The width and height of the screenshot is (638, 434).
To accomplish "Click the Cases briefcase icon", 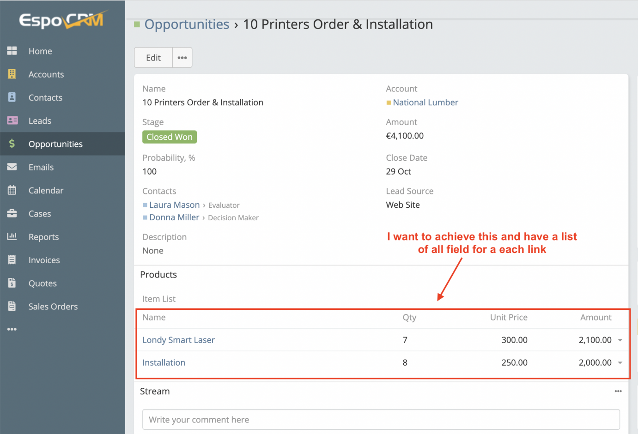I will 12,213.
